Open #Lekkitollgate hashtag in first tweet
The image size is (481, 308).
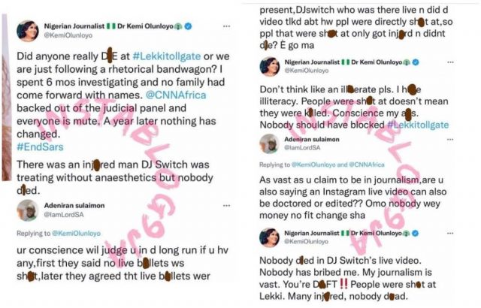(167, 56)
